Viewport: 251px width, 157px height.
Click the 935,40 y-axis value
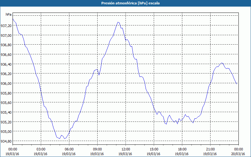click(6, 112)
